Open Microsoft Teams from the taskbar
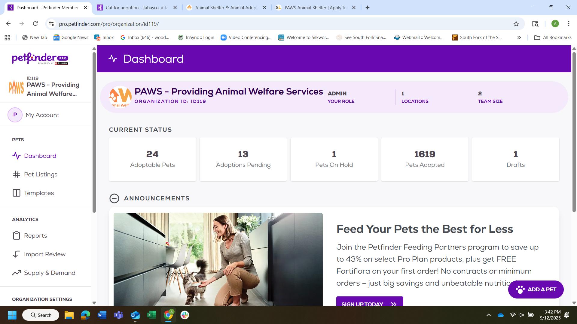 click(119, 315)
